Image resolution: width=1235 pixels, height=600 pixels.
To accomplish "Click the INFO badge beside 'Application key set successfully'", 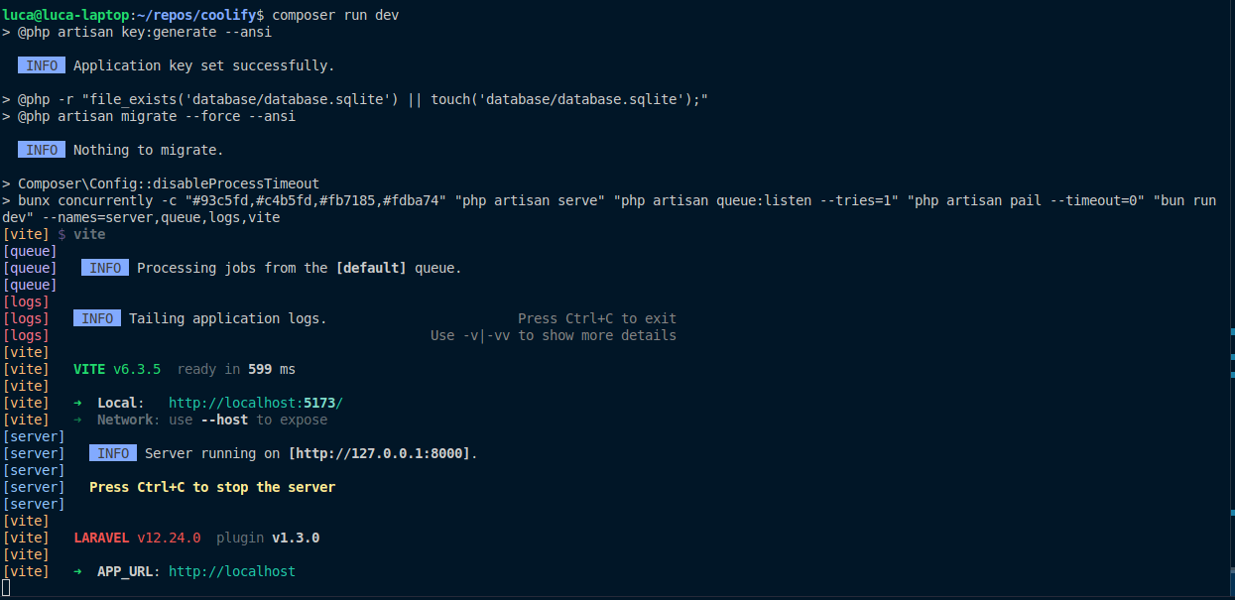I will [x=42, y=65].
